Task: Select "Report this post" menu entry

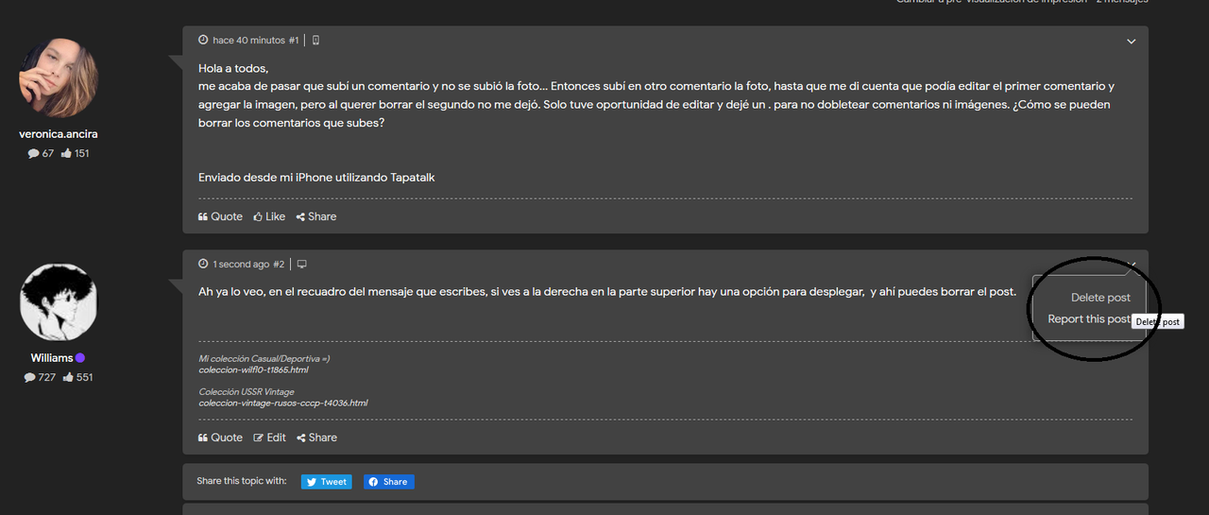Action: pos(1089,319)
